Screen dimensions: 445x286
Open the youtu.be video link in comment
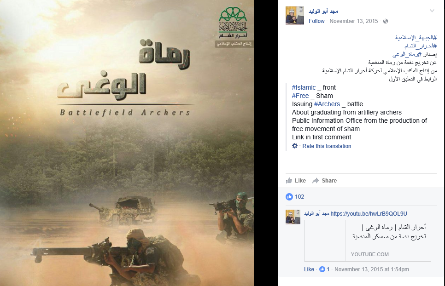[369, 214]
